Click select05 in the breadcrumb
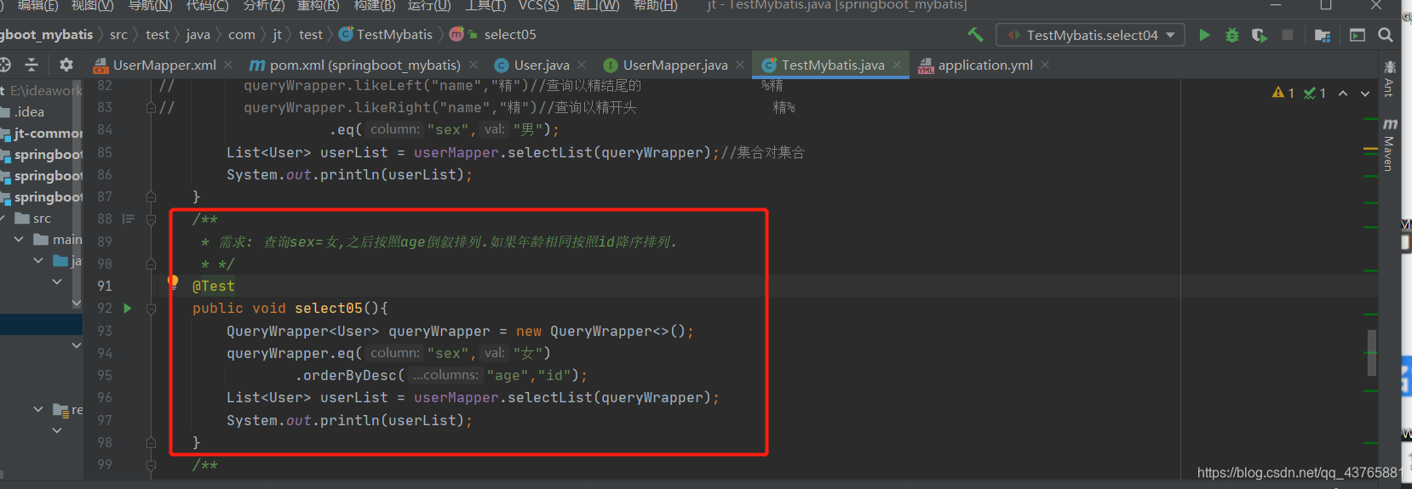Screen dimensions: 1412x489 click(x=510, y=34)
